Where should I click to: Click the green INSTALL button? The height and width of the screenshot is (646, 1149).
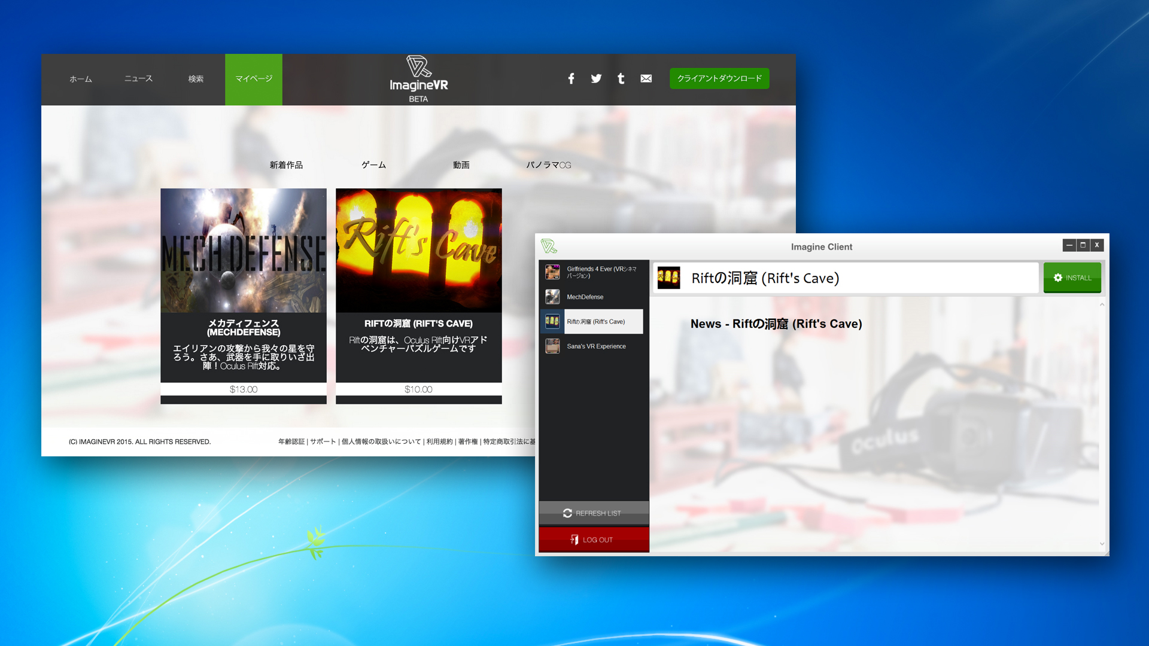pos(1072,278)
